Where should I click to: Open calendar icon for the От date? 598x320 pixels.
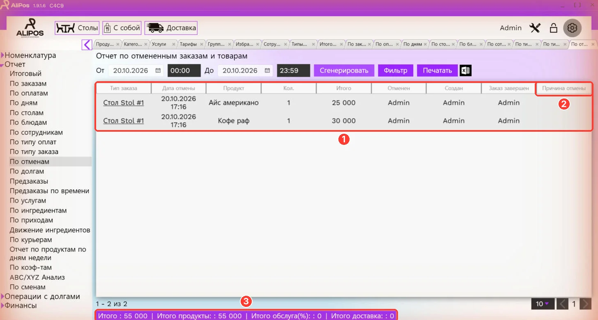coord(158,71)
